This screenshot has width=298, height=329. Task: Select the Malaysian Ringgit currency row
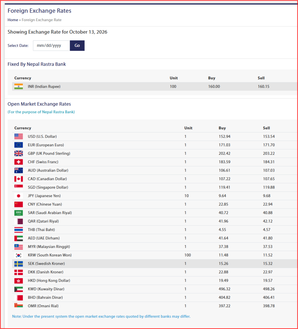155,247
